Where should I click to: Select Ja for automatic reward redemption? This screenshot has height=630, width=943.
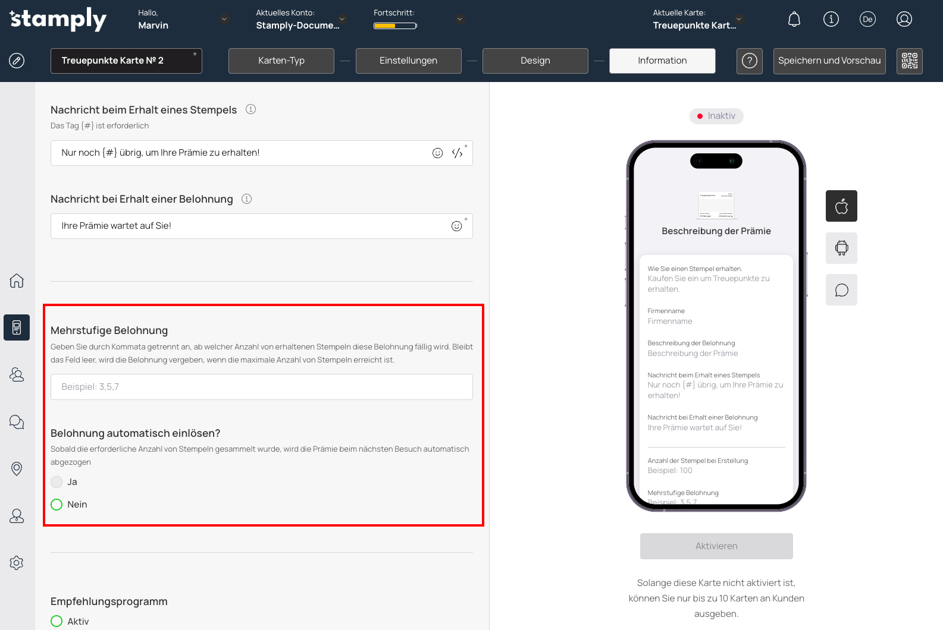pyautogui.click(x=57, y=482)
